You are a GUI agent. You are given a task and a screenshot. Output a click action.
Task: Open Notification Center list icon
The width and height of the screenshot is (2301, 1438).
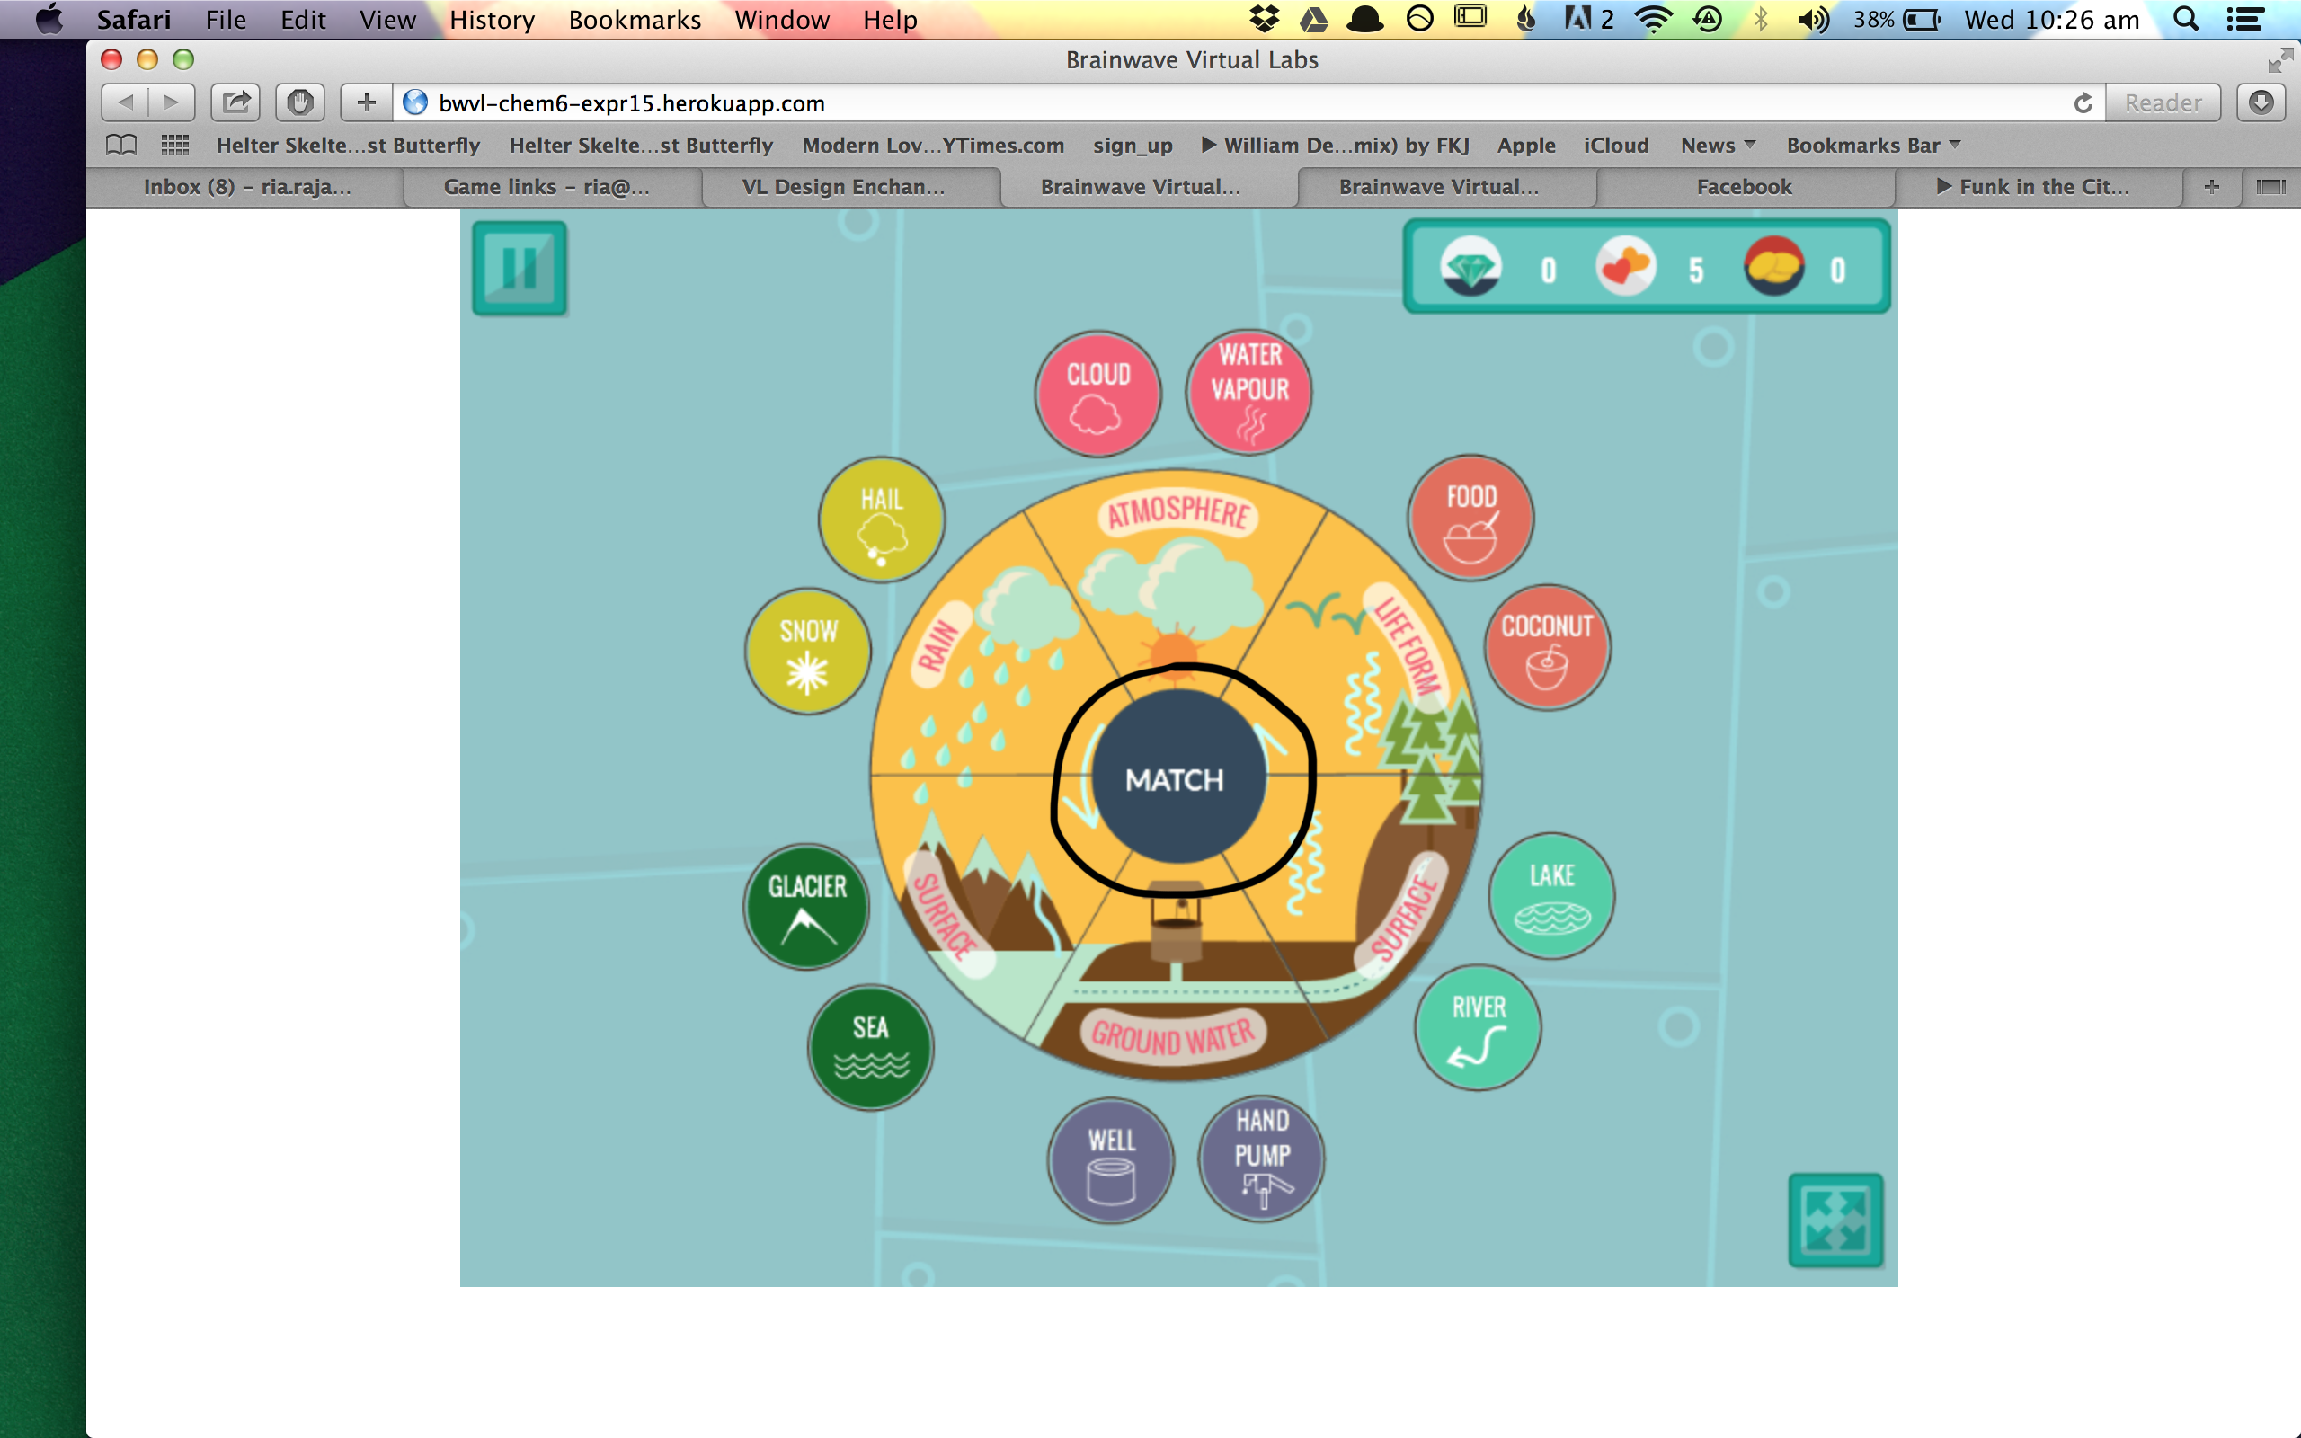2244,19
